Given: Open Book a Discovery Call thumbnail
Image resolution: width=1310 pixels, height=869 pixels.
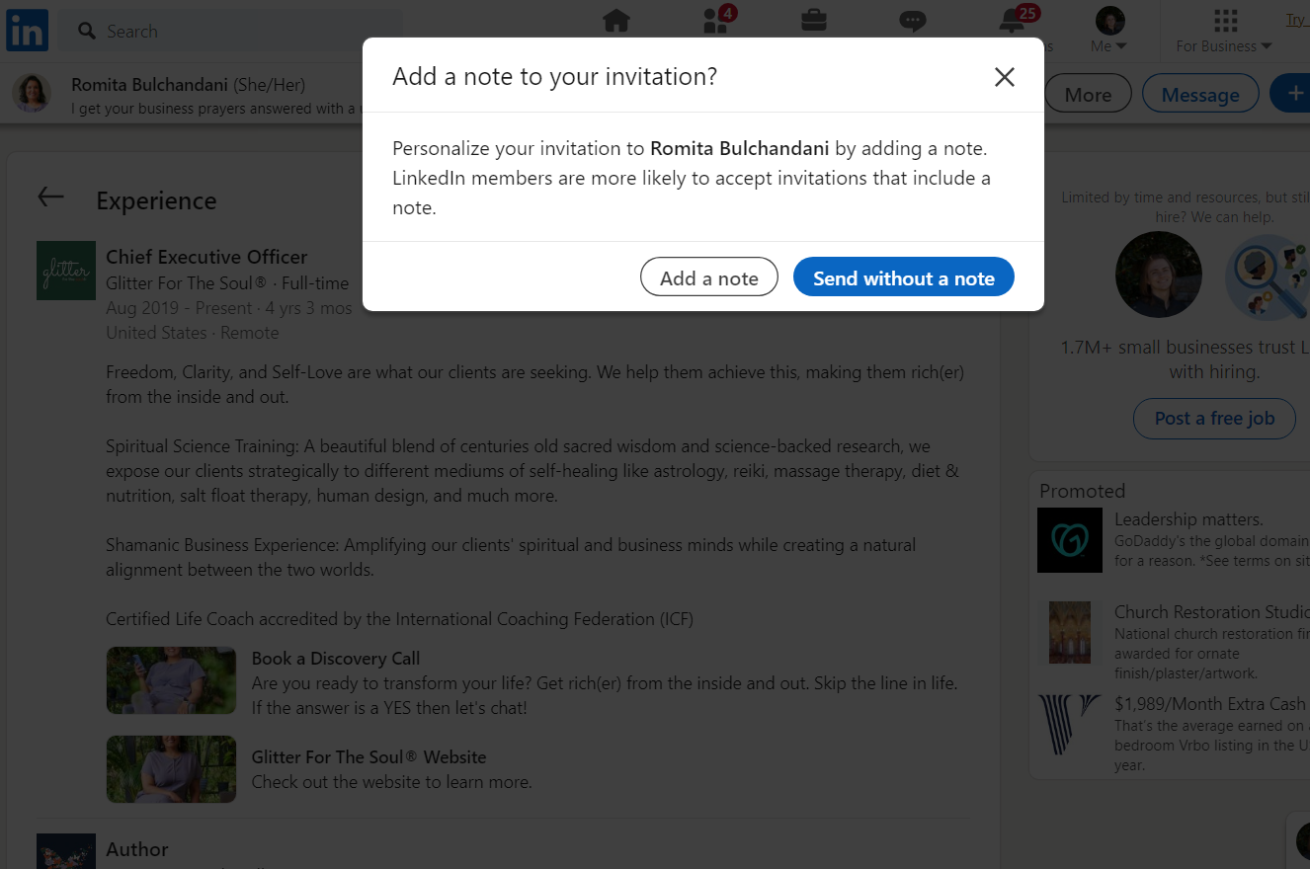Looking at the screenshot, I should (x=171, y=680).
